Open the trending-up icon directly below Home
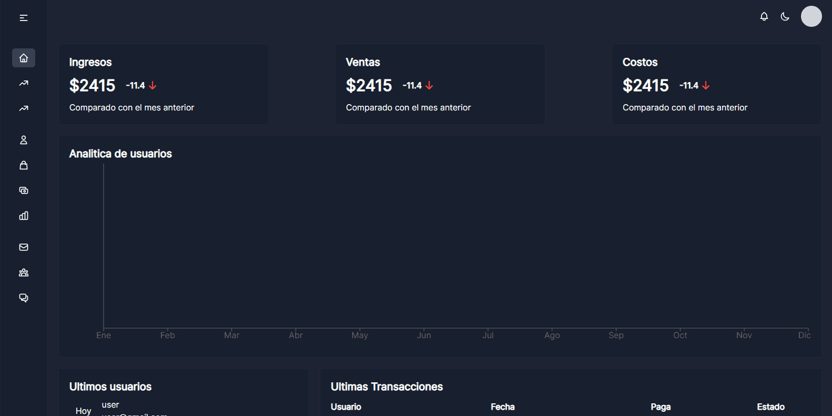 [x=24, y=83]
